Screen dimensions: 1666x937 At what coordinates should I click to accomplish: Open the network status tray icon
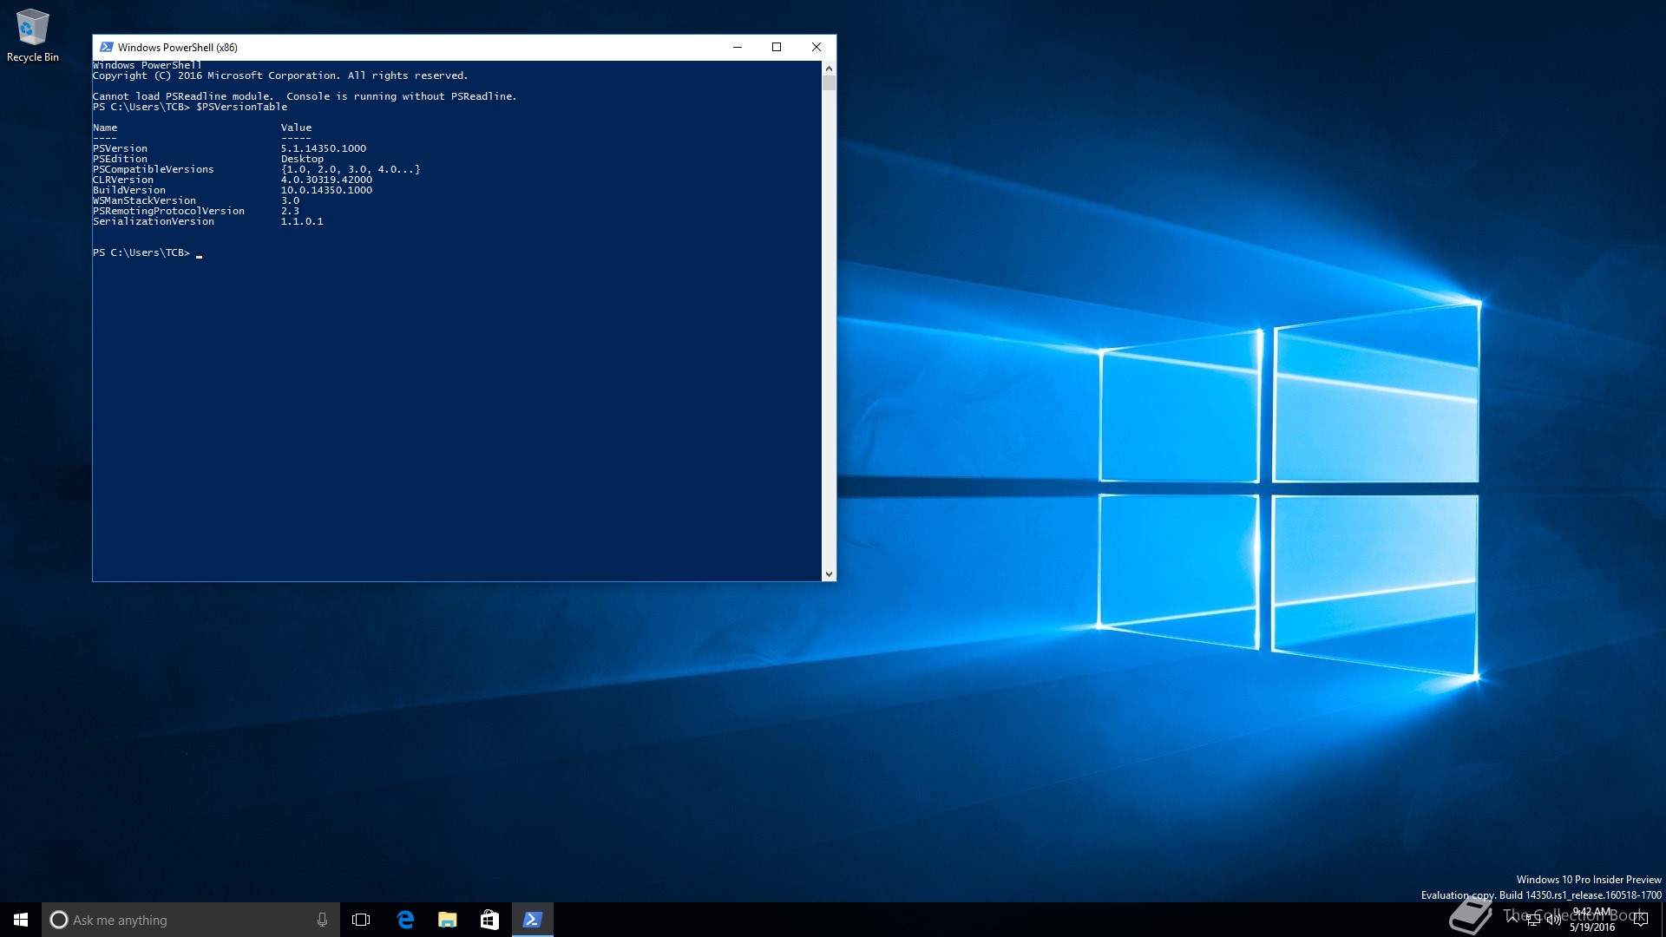1532,920
